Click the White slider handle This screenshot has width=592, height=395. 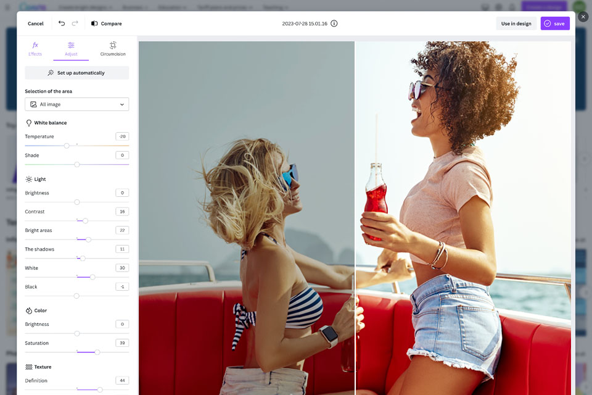point(92,277)
